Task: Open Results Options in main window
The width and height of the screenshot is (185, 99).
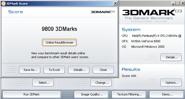Action: click(171, 83)
